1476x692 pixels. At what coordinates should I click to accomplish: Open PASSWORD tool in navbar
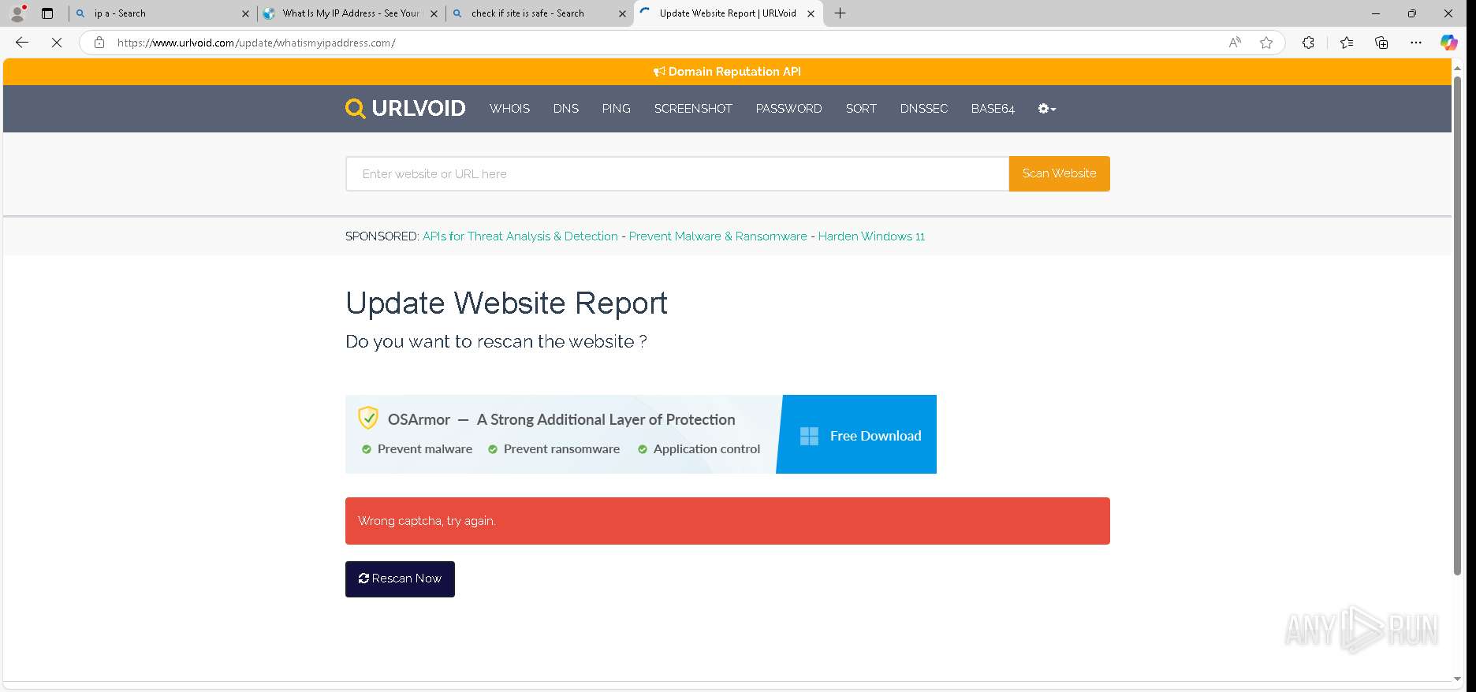pyautogui.click(x=788, y=109)
